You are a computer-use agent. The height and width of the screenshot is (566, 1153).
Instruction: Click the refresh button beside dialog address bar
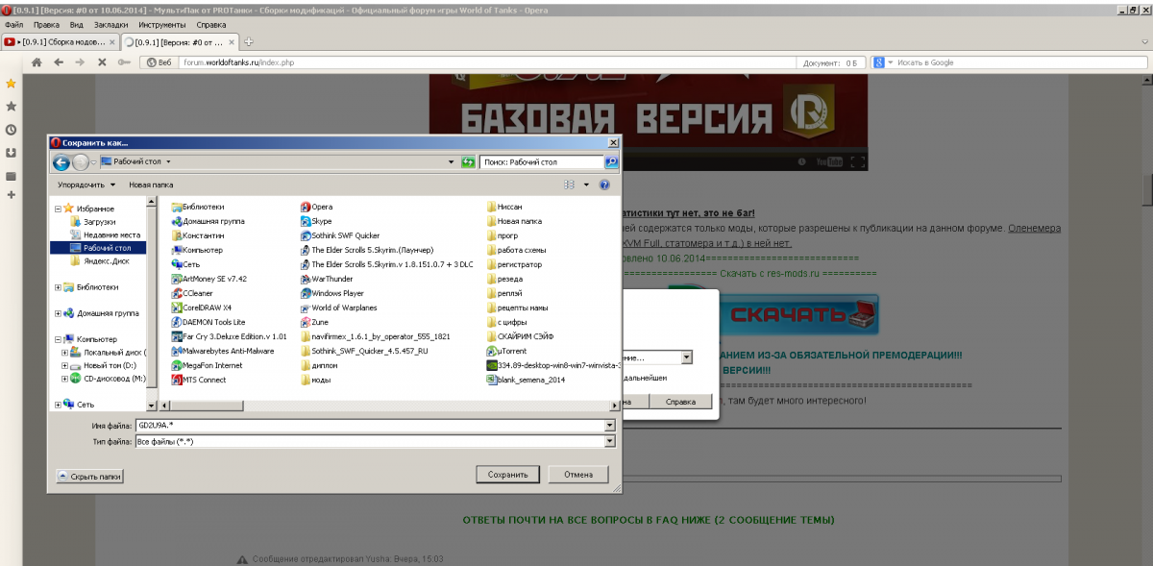(x=468, y=162)
